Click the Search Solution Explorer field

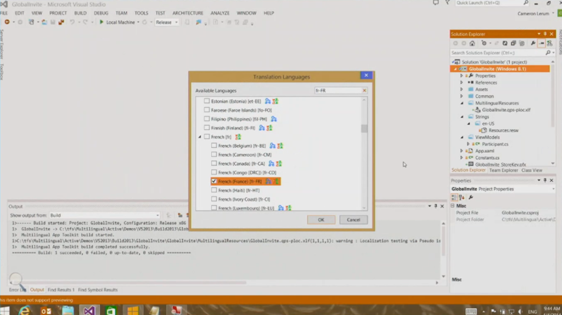click(x=498, y=53)
